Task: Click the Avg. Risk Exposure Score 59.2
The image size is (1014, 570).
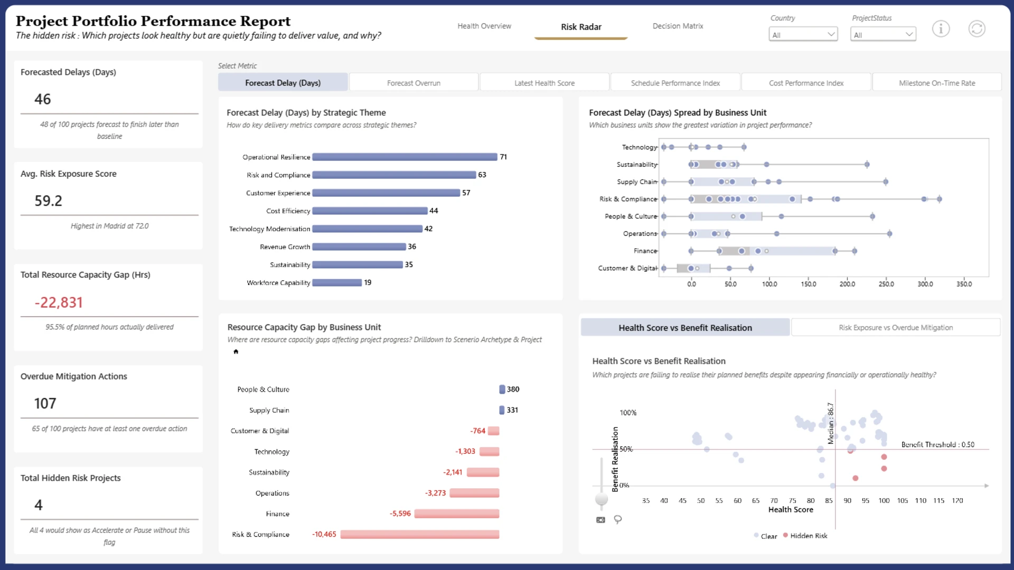Action: coord(48,201)
